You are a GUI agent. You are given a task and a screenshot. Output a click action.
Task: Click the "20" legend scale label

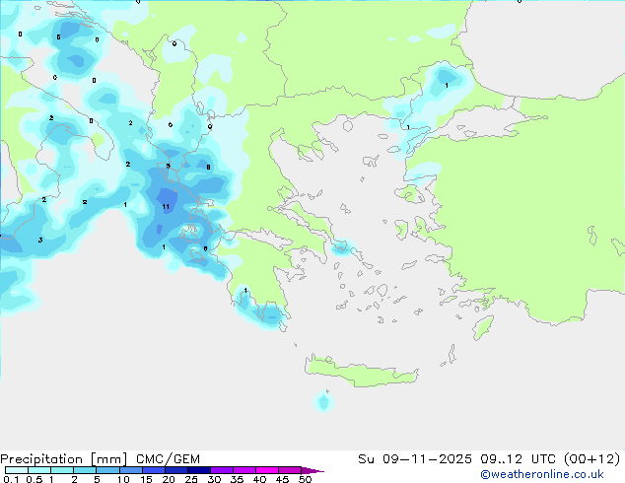(x=169, y=479)
